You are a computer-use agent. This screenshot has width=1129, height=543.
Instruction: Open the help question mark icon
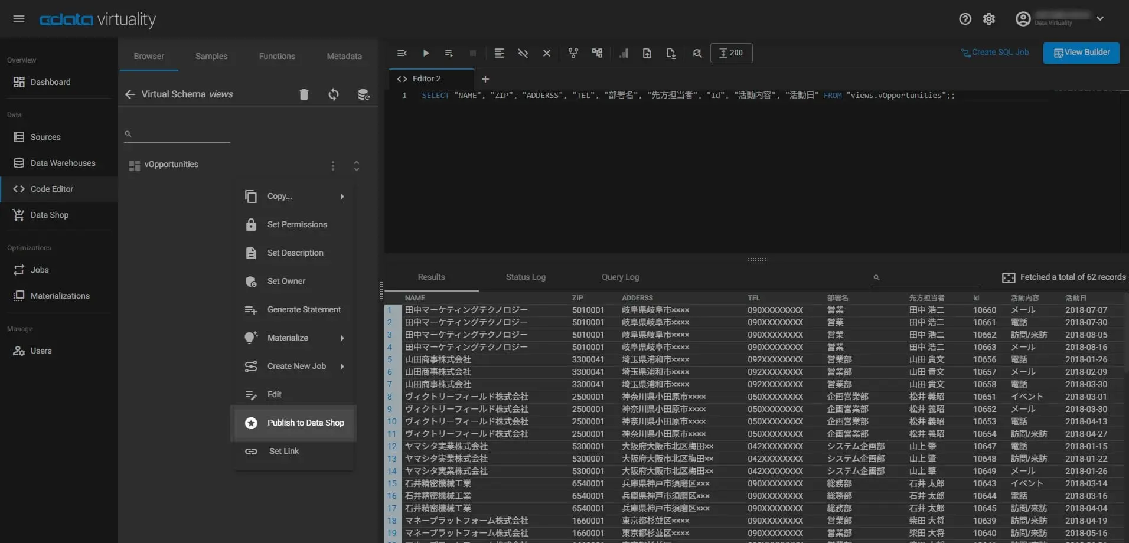click(965, 19)
